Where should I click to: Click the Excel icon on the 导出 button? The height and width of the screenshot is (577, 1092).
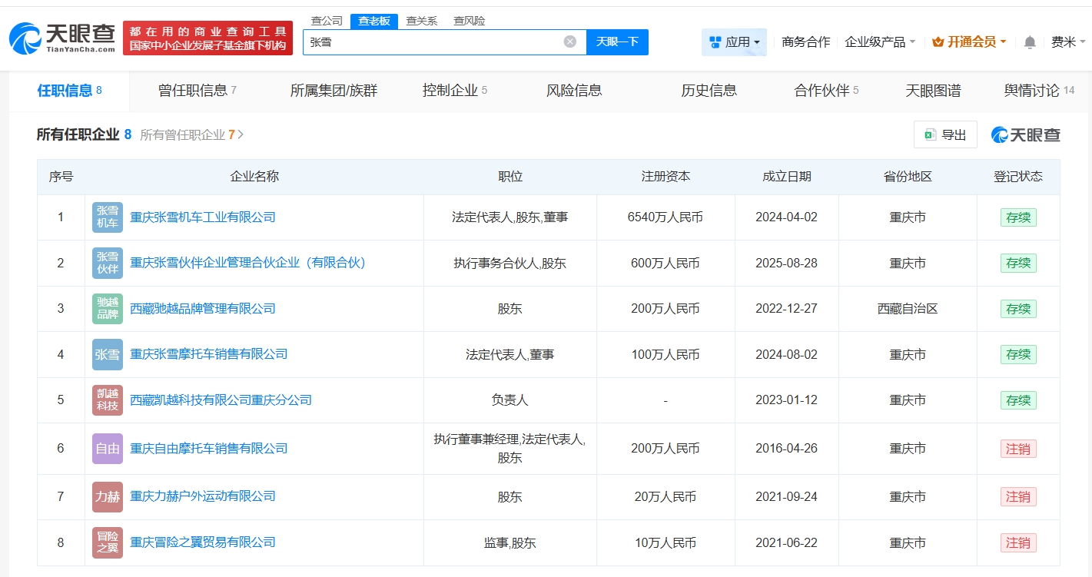(931, 134)
